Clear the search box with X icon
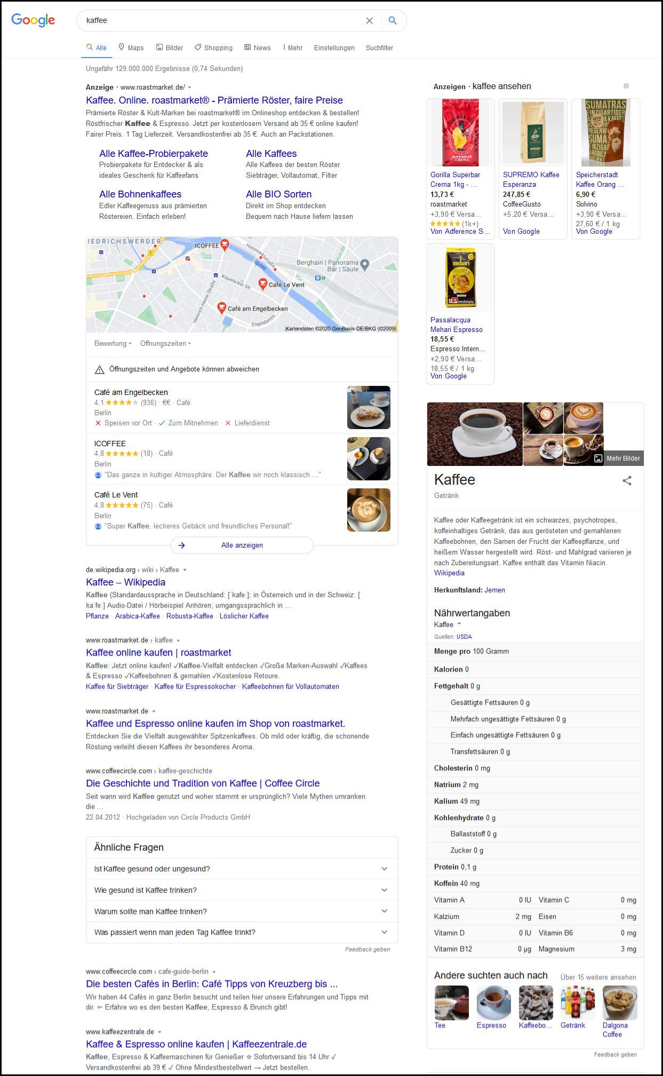 coord(369,20)
